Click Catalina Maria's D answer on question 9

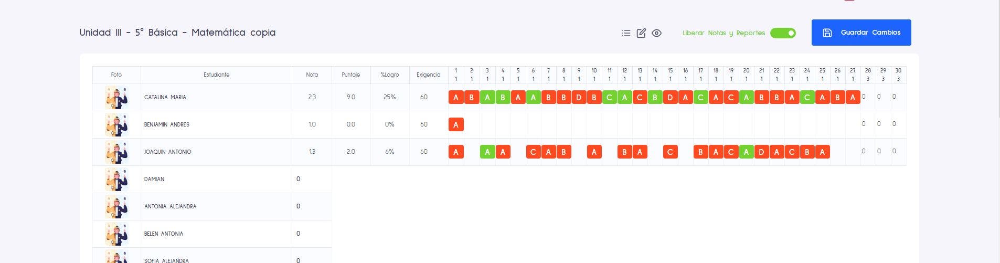(x=579, y=97)
